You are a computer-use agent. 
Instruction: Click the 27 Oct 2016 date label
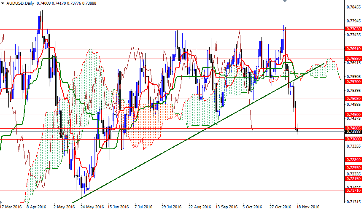[x=280, y=207]
